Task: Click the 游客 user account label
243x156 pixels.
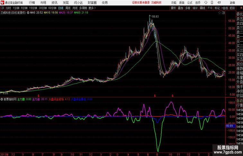Action: pyautogui.click(x=232, y=3)
